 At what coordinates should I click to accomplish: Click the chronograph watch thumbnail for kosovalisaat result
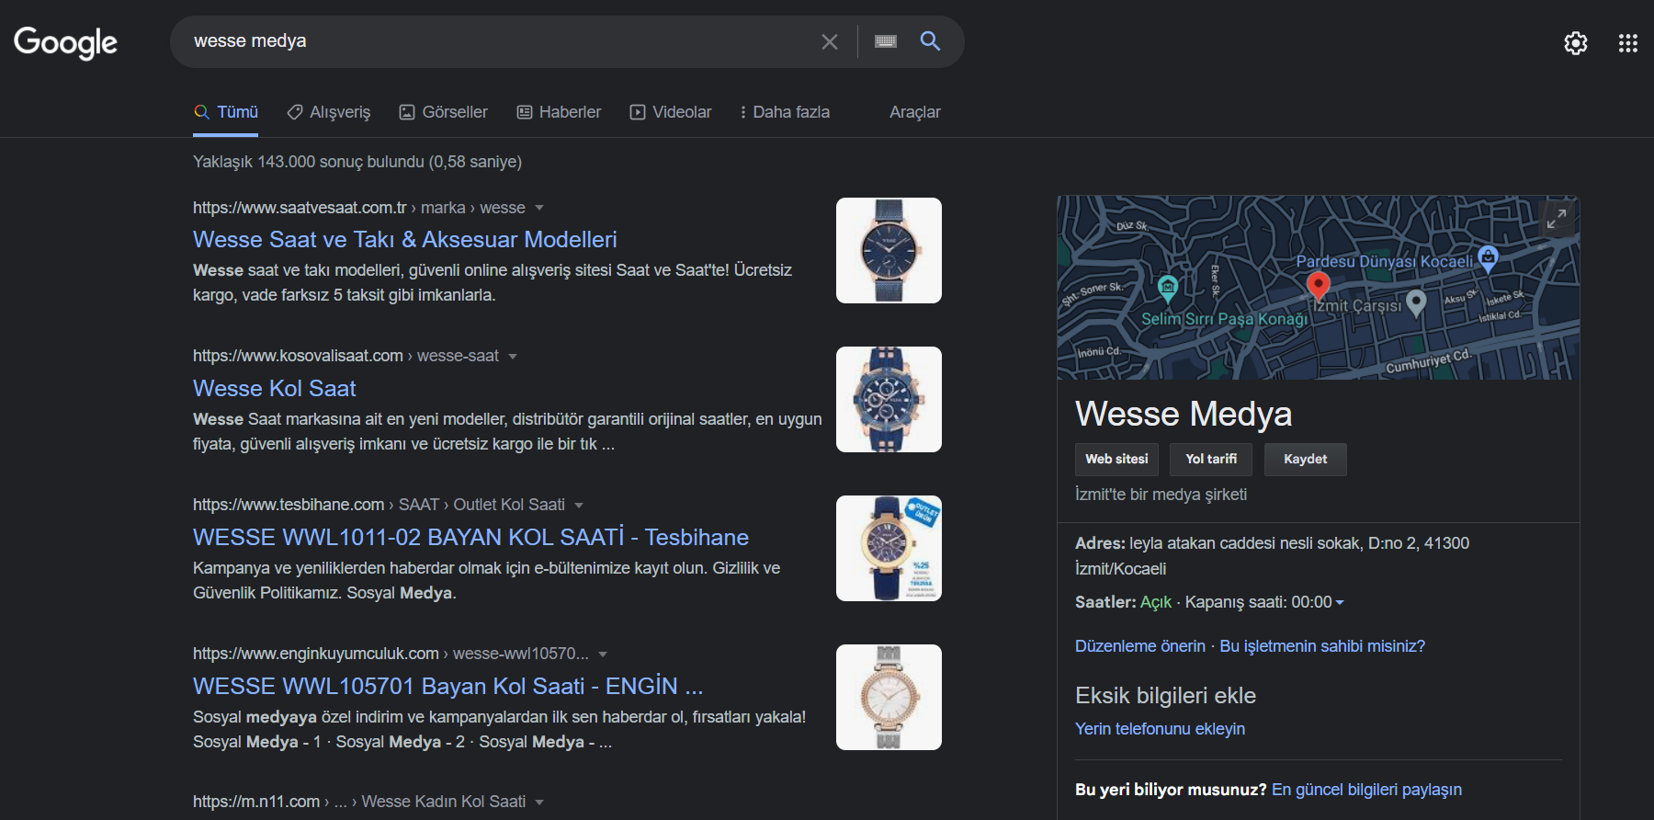[x=889, y=399]
